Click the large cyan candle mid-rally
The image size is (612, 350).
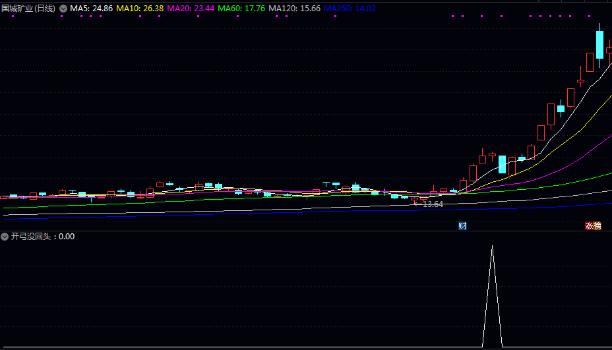[x=502, y=164]
